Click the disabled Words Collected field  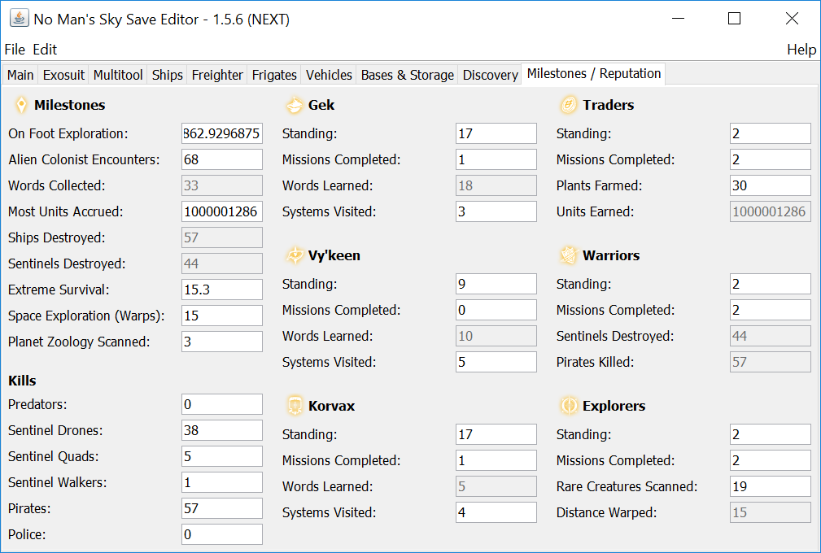coord(222,185)
